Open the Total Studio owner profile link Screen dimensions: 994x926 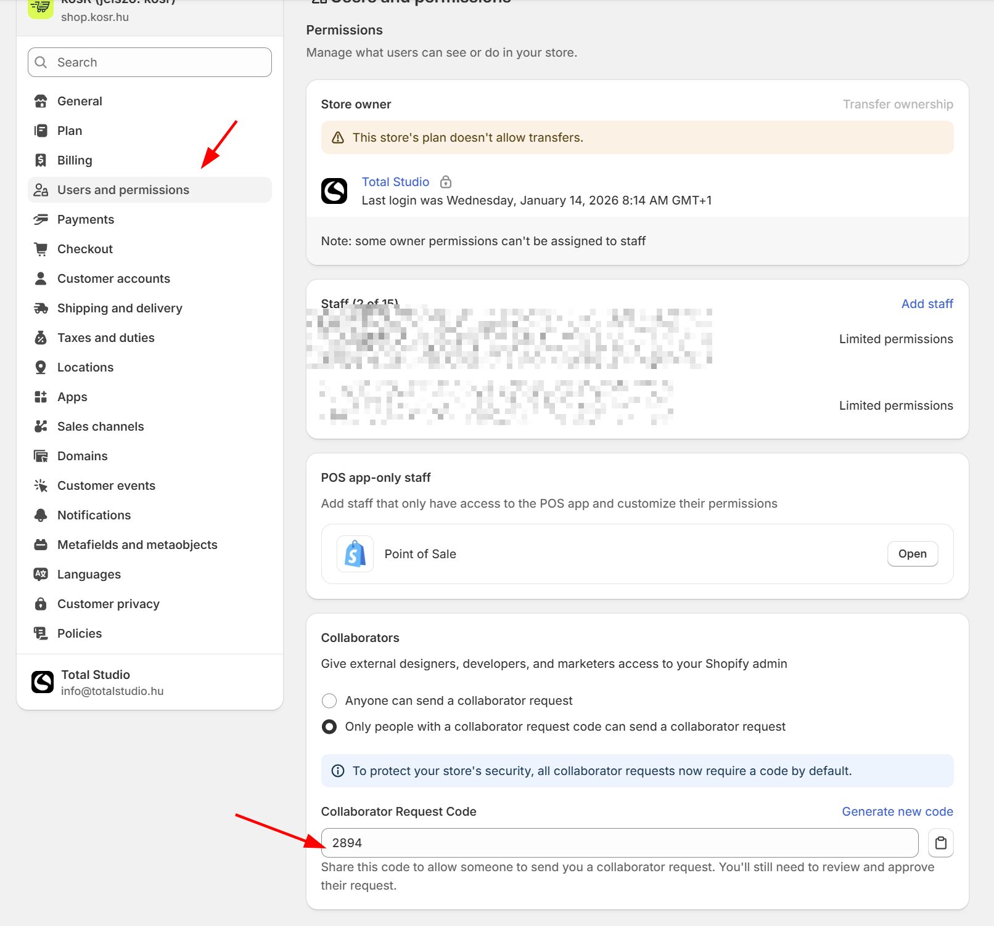click(x=395, y=182)
